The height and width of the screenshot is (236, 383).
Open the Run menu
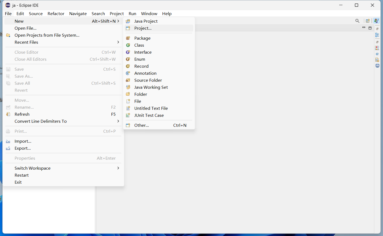132,13
